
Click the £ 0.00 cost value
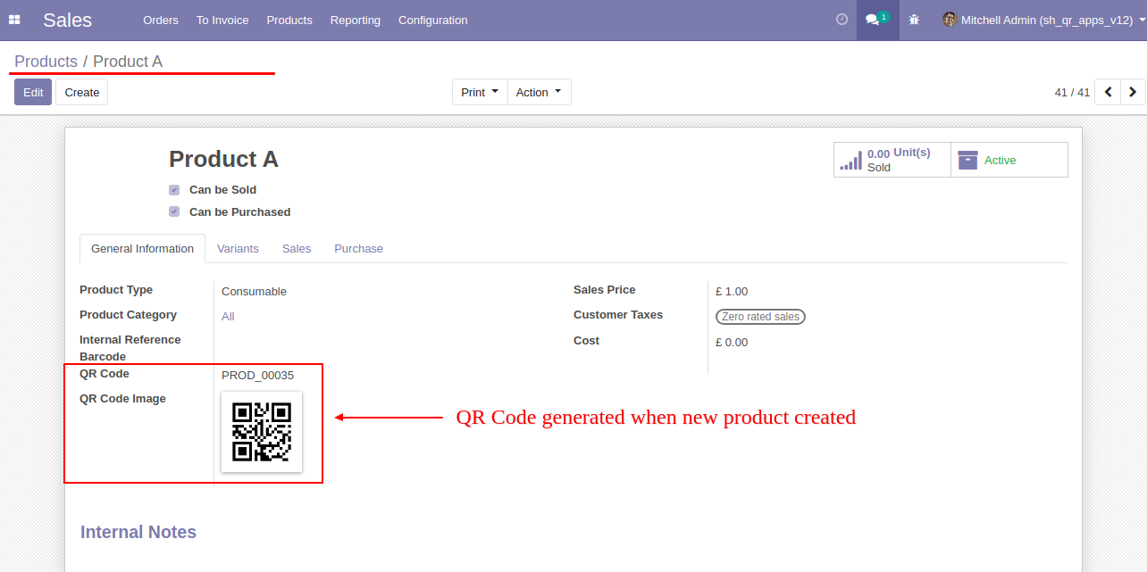pyautogui.click(x=732, y=343)
